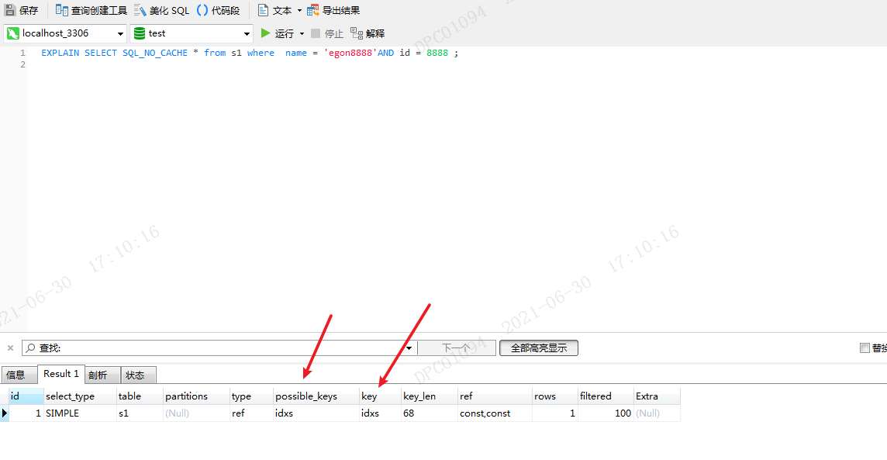Image resolution: width=887 pixels, height=460 pixels.
Task: Select the Result 1 tab
Action: 61,374
